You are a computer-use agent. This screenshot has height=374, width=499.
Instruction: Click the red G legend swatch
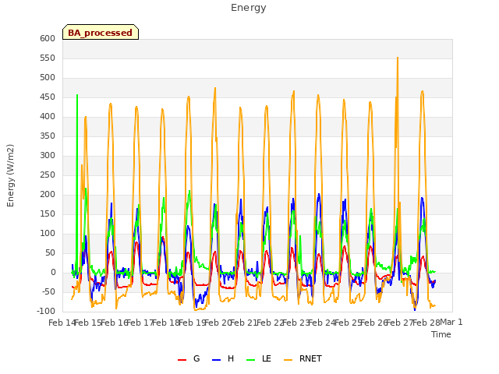coord(182,360)
